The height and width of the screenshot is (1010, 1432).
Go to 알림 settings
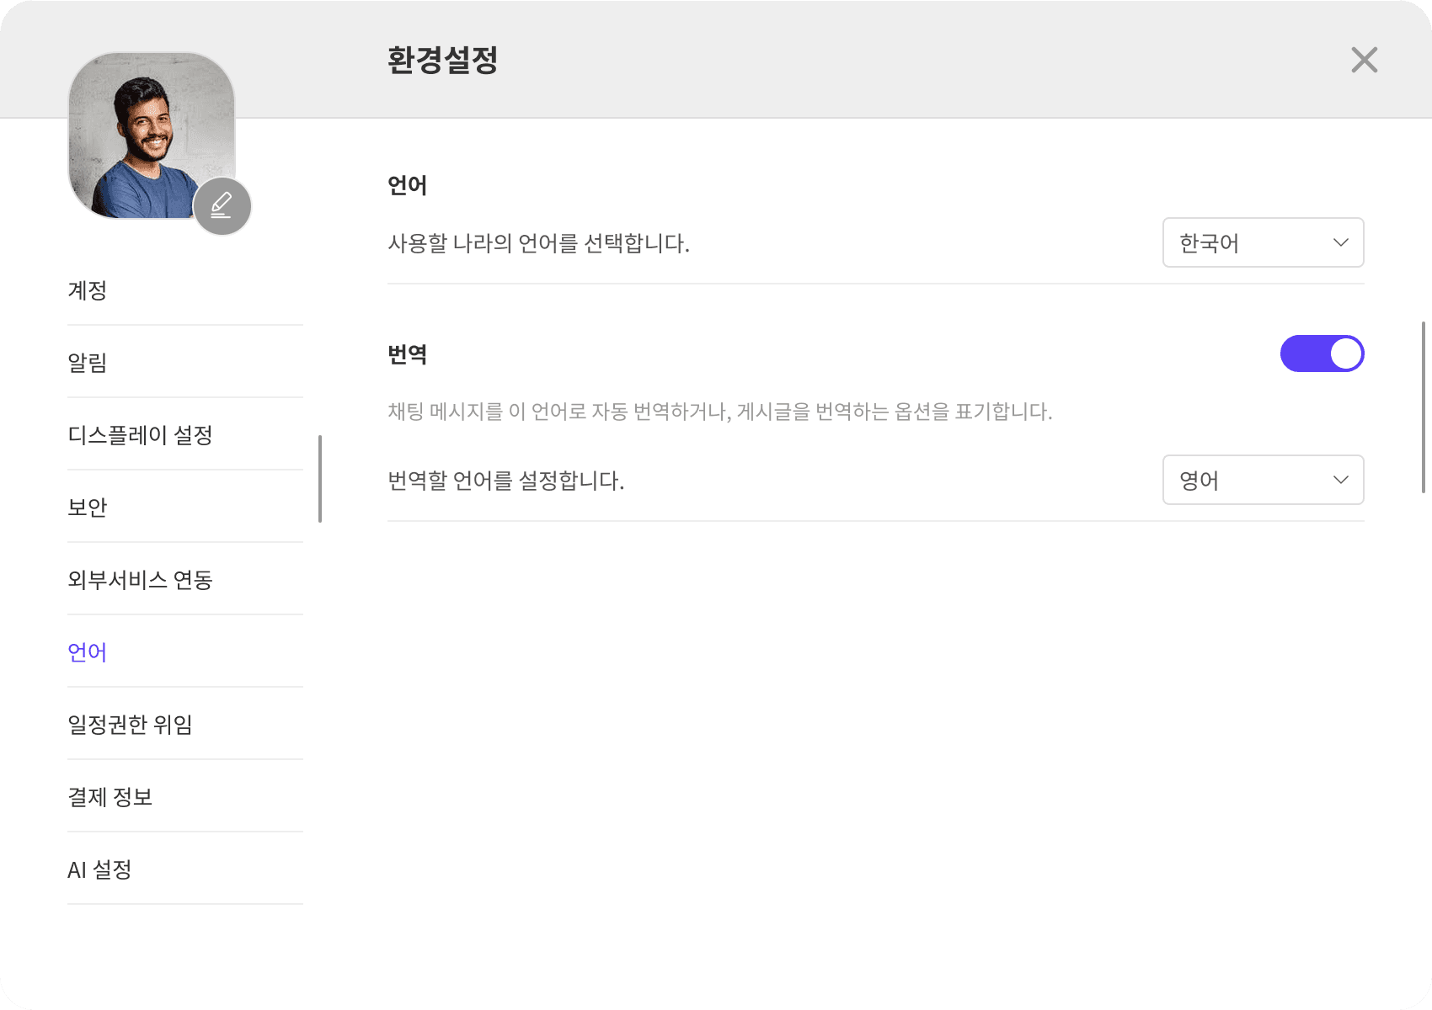185,363
